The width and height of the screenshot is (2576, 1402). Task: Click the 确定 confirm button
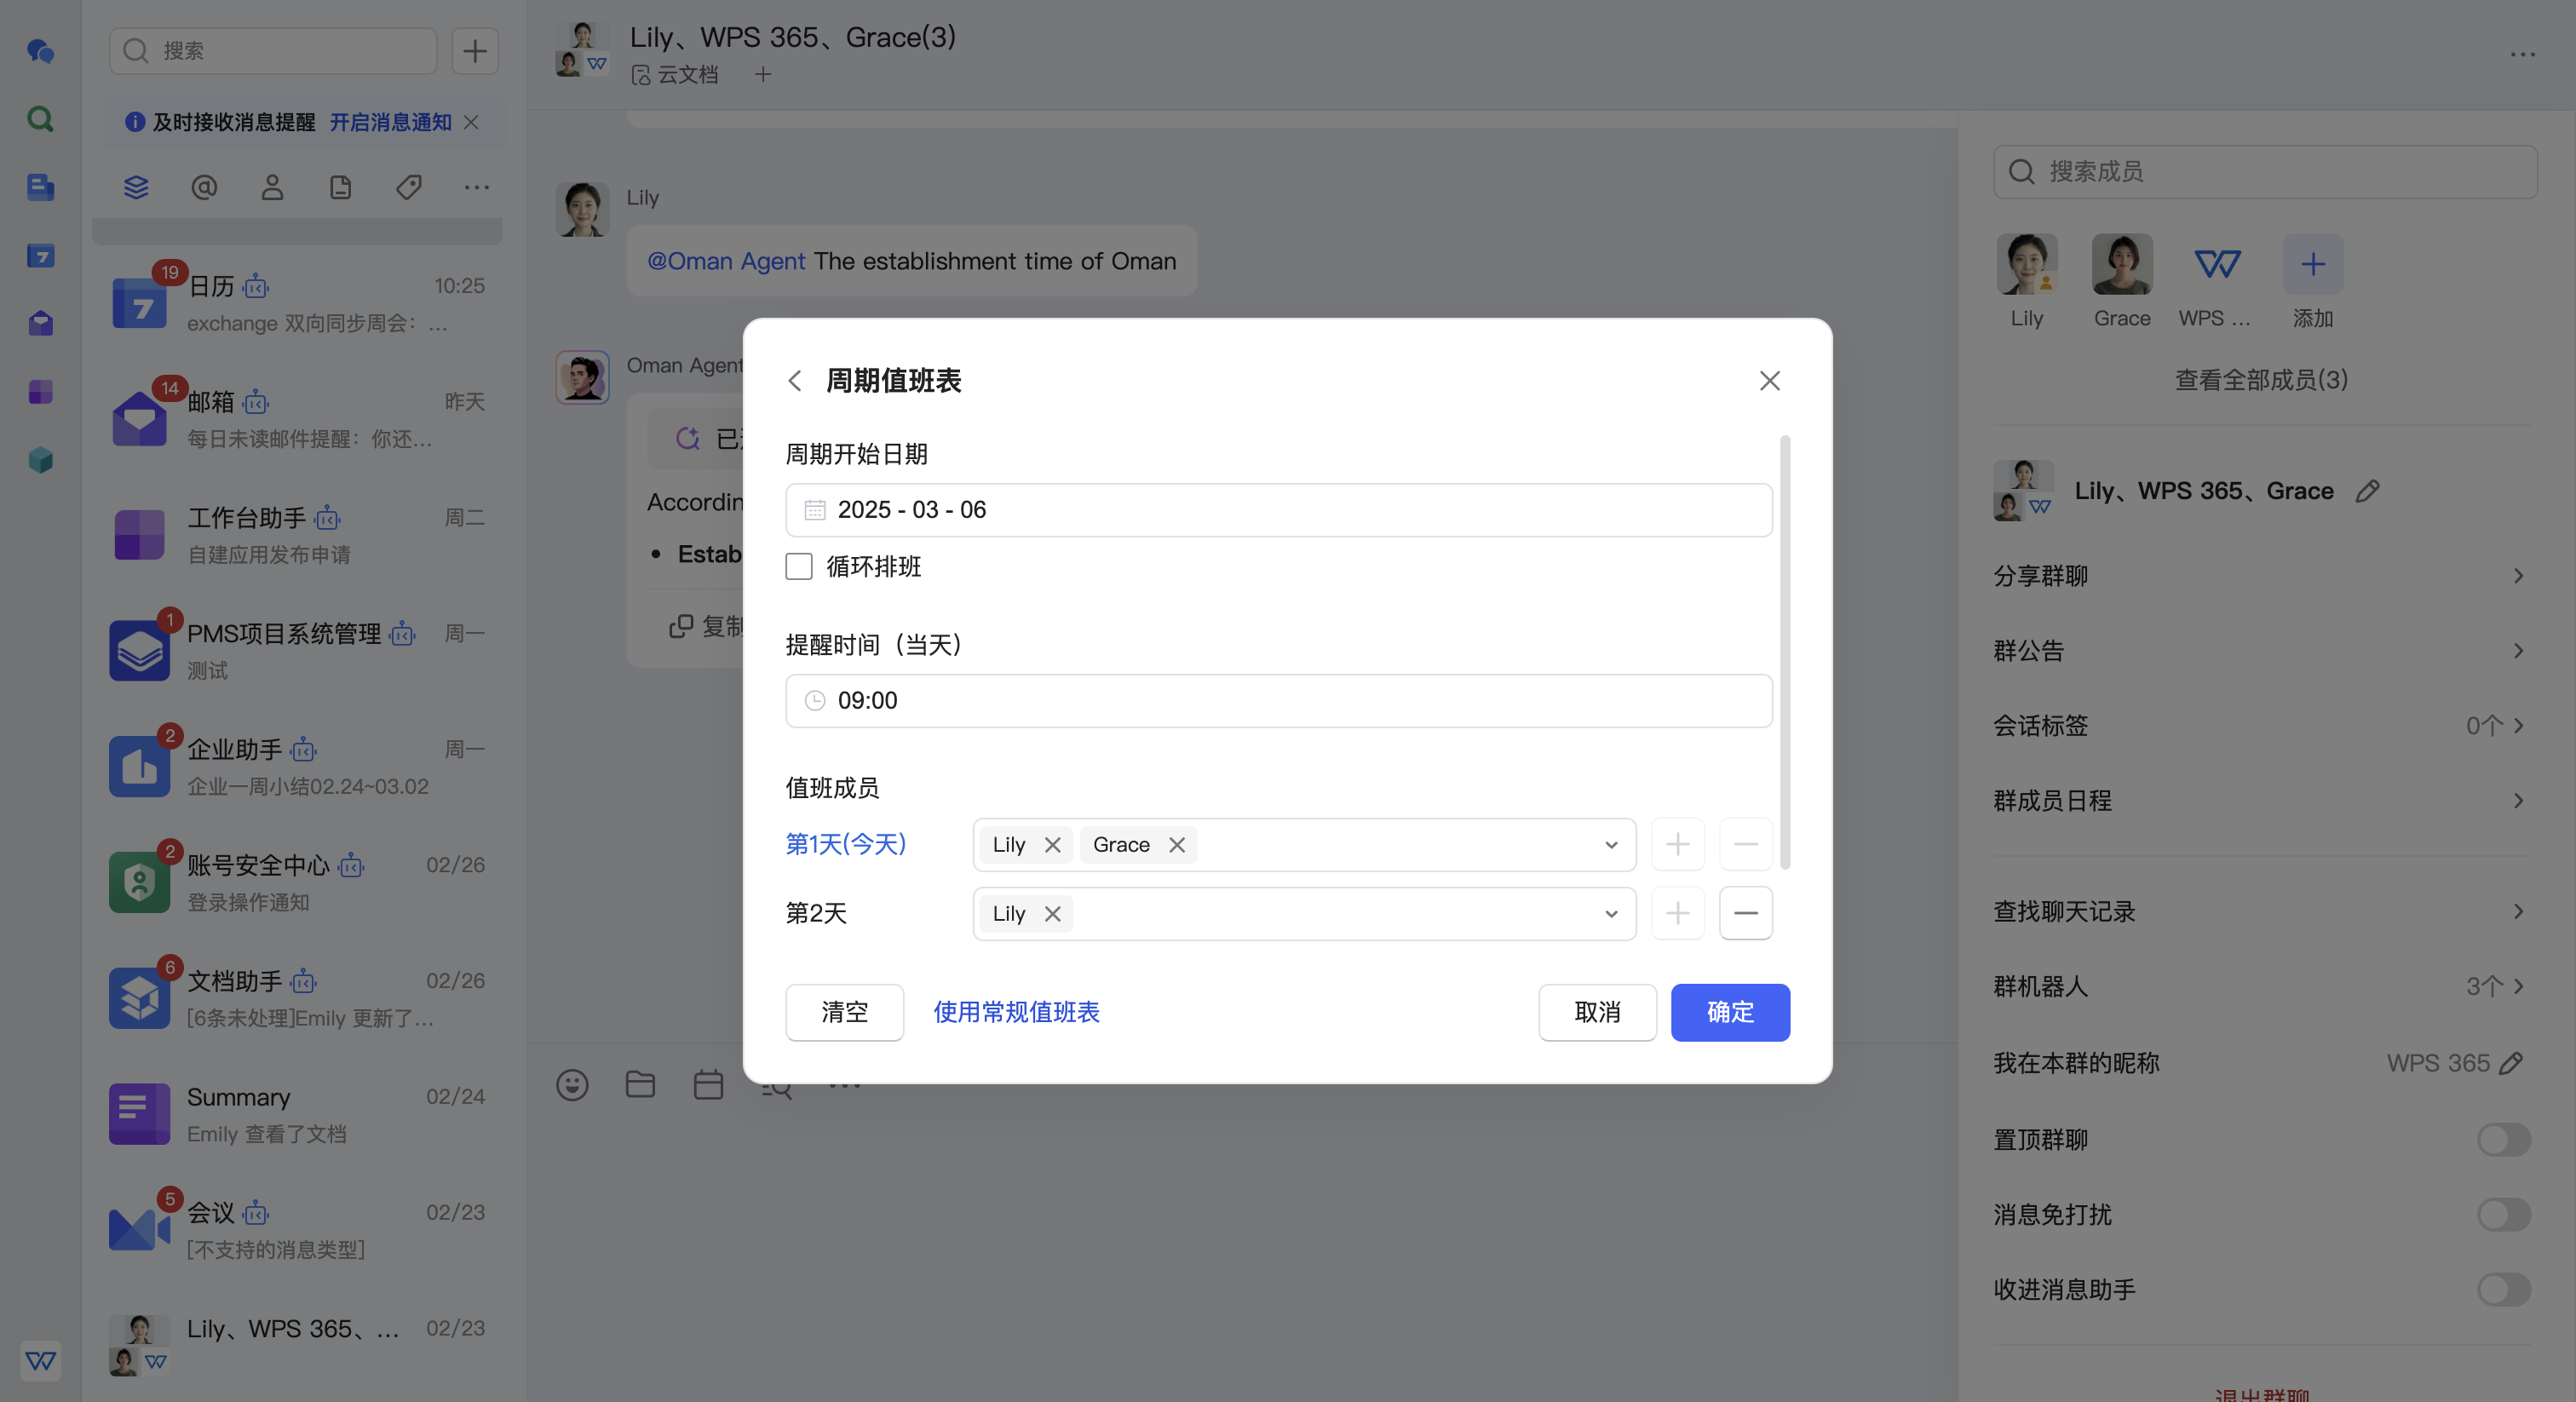point(1730,1012)
